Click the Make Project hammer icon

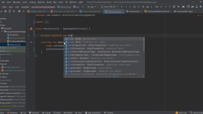click(82, 7)
